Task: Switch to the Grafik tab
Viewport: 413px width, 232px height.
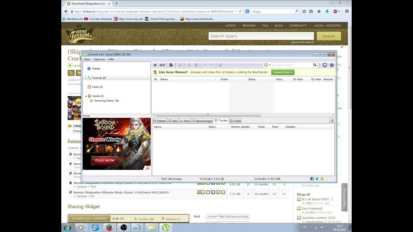Action: 236,121
